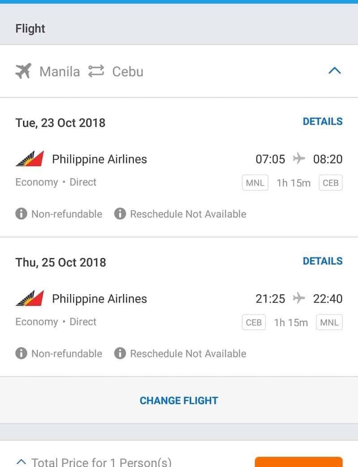
Task: Tap Reschedule Not Available info icon, return flight
Action: pos(120,354)
